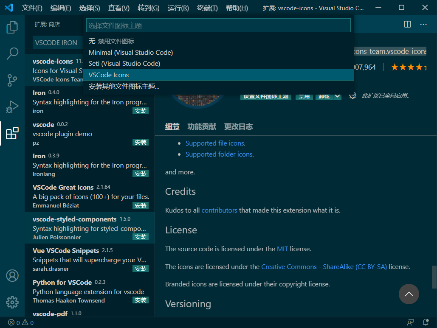Open the contributors link
Viewport: 437px width, 328px height.
(219, 210)
